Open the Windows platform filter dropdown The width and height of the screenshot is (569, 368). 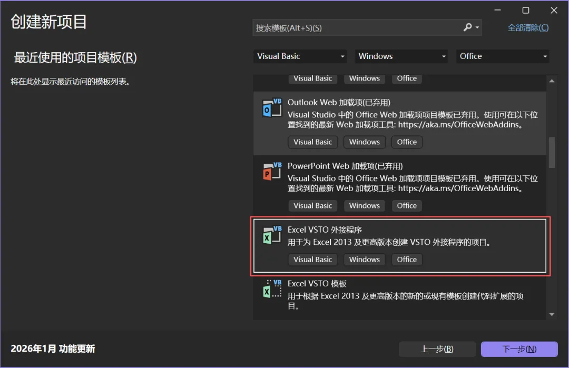pos(401,56)
